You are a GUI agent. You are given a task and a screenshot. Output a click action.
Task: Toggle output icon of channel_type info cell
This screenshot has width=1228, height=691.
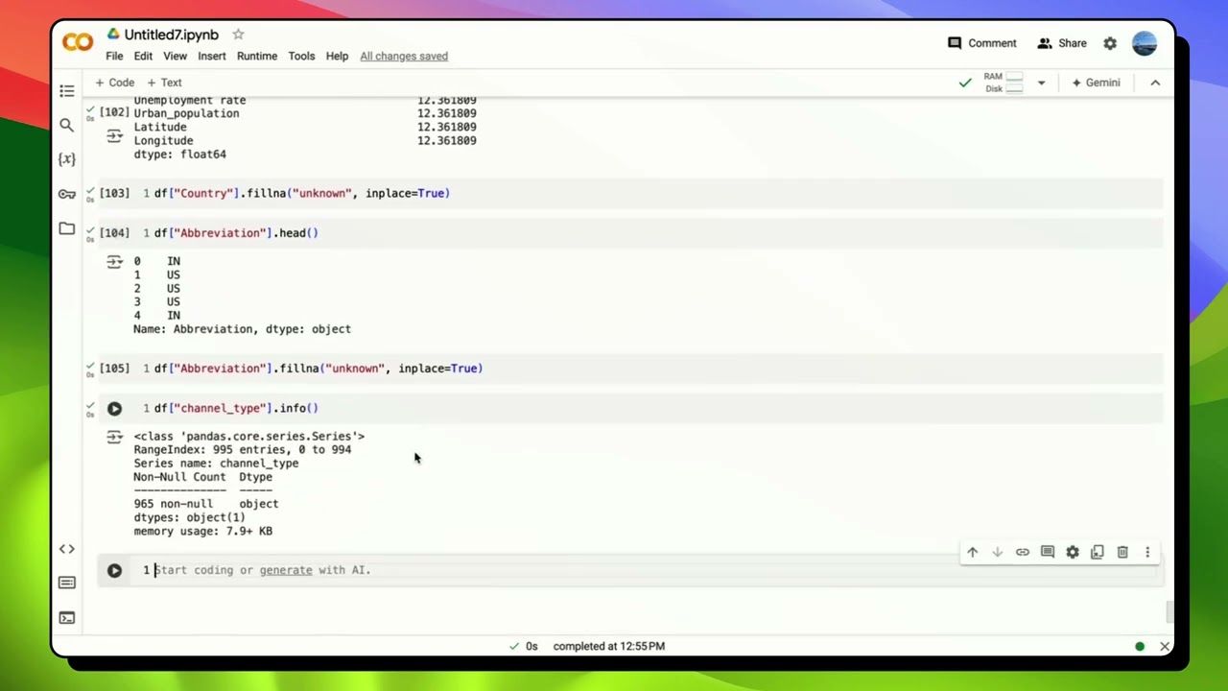(114, 437)
